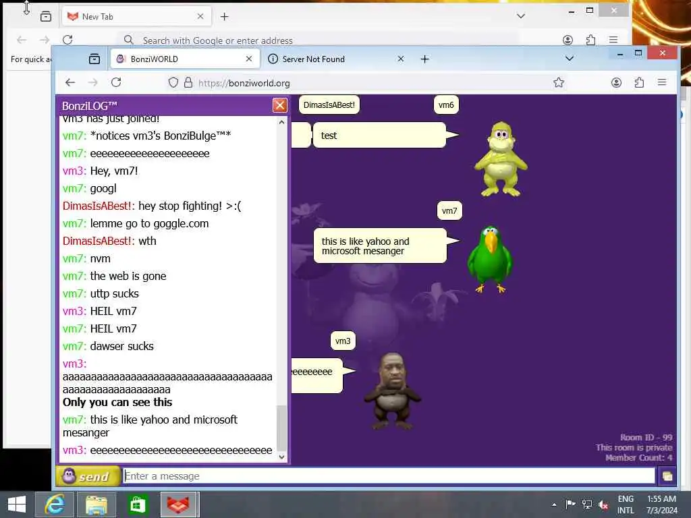
Task: Open the shield tracking protection icon
Action: click(173, 82)
